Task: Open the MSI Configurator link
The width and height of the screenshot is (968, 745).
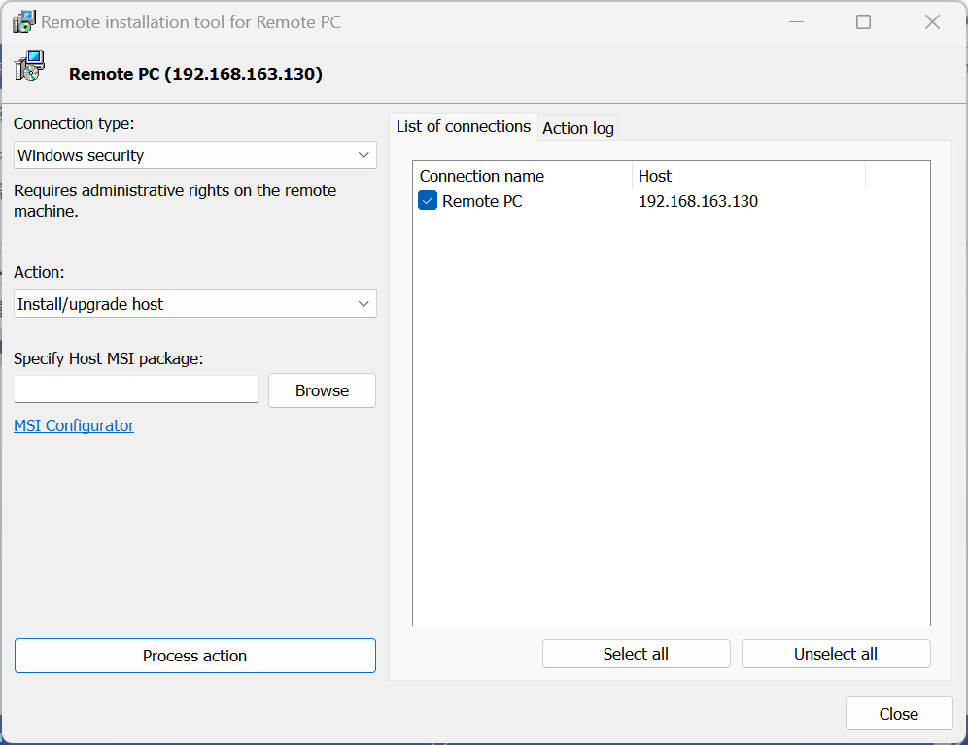Action: (x=74, y=425)
